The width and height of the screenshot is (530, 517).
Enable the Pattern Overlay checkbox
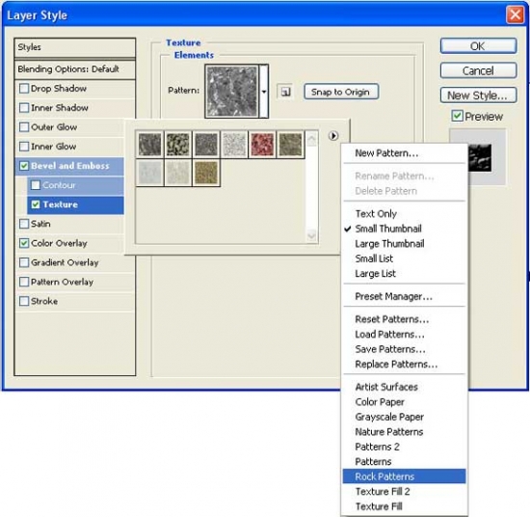(x=24, y=282)
